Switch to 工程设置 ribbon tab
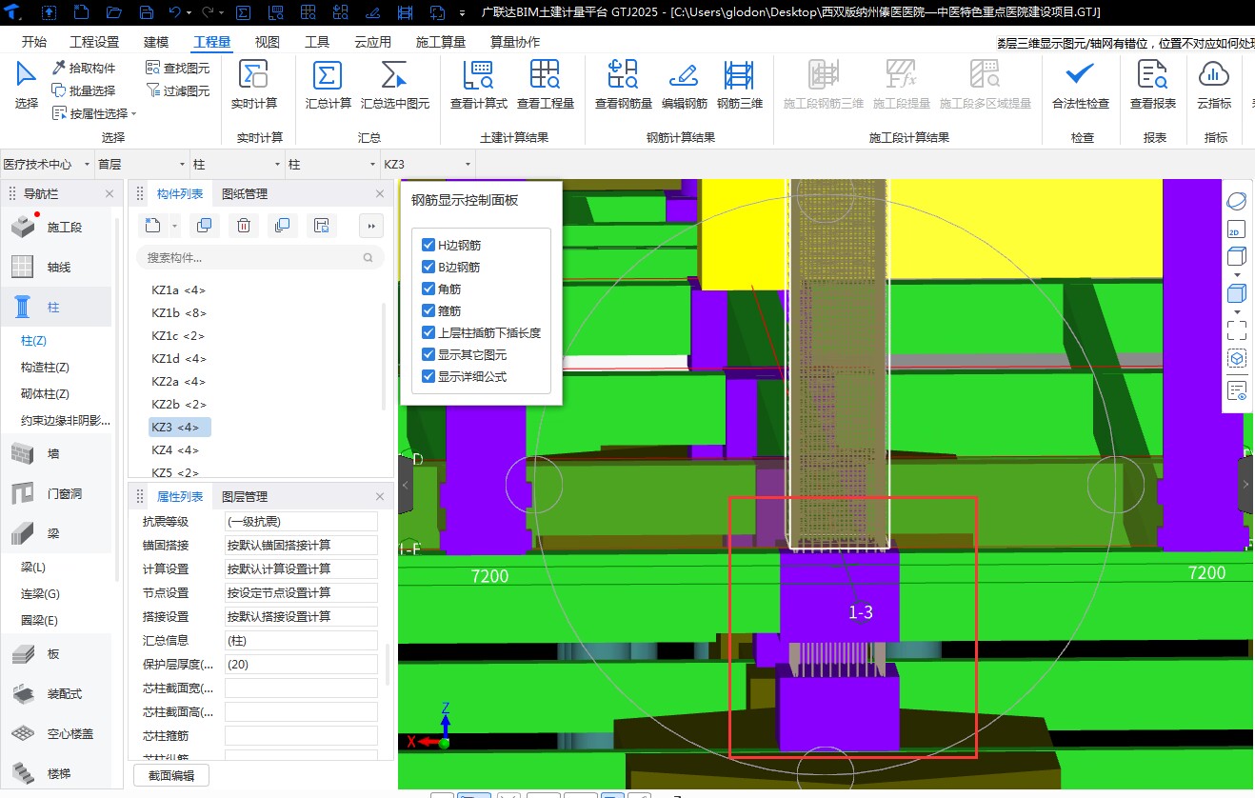 96,42
